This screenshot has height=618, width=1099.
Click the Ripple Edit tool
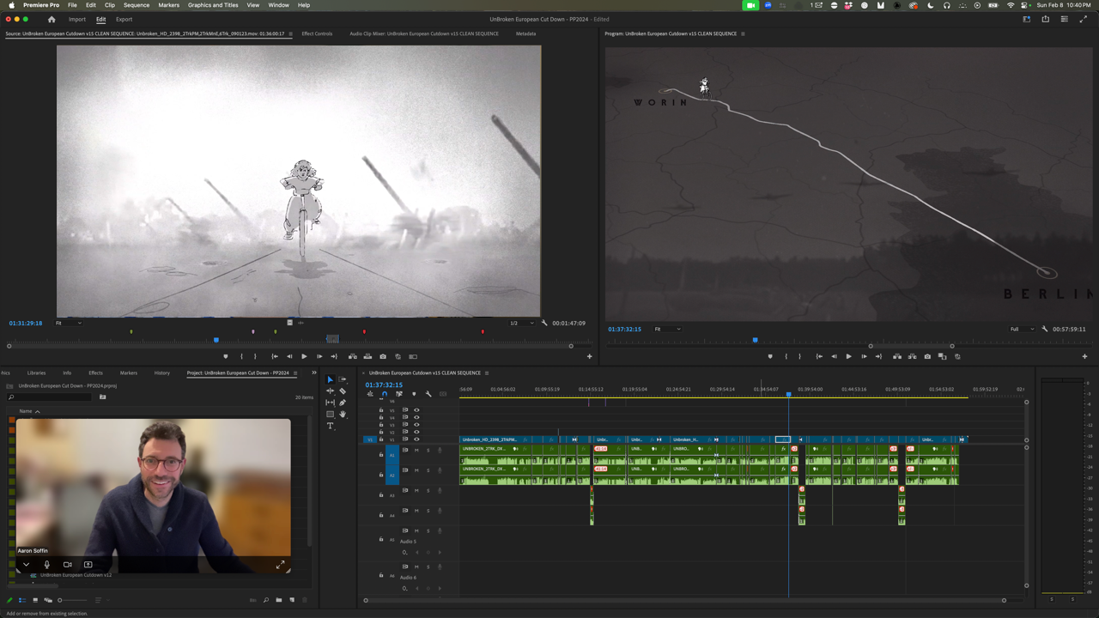[331, 391]
